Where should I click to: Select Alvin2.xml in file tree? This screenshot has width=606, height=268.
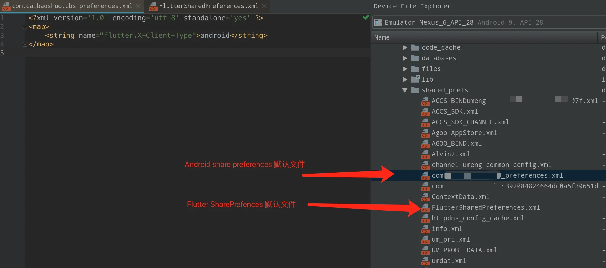tap(451, 154)
